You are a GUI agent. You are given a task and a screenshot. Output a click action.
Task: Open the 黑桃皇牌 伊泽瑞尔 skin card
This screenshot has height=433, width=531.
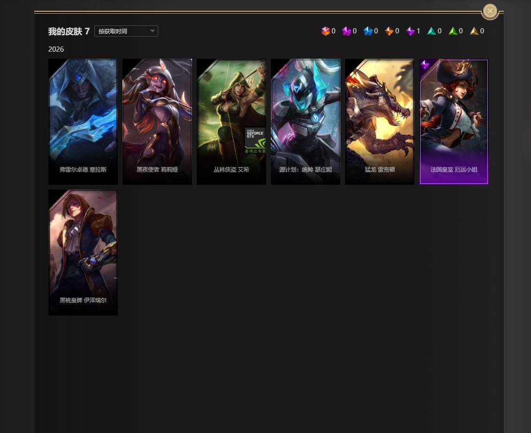pyautogui.click(x=83, y=252)
